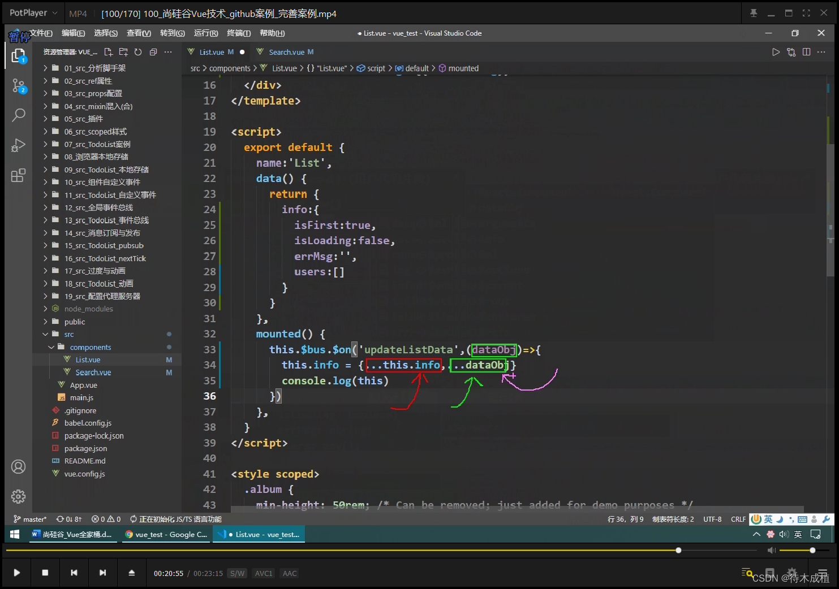Click the PotPlayer Open/Eject file button
Viewport: 839px width, 589px height.
(132, 573)
